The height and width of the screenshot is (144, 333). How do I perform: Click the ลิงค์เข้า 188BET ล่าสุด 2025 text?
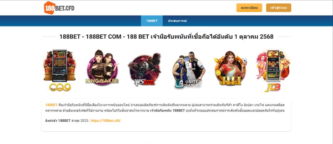67,121
